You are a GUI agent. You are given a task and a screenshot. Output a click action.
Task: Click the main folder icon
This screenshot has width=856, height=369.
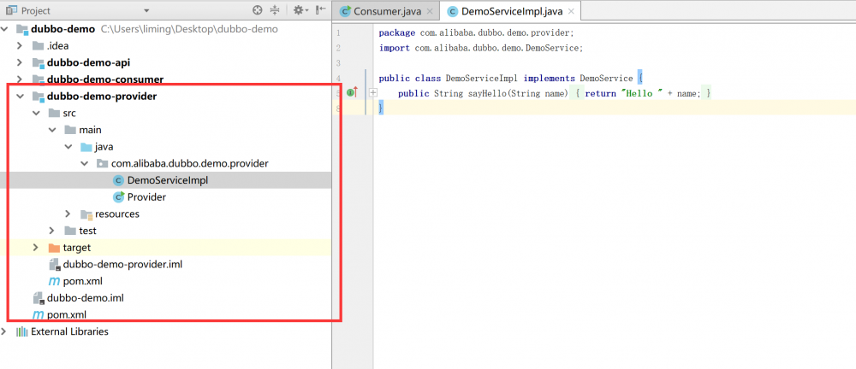(70, 131)
